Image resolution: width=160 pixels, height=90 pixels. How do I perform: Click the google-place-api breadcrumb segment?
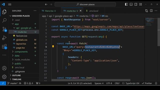64,16
